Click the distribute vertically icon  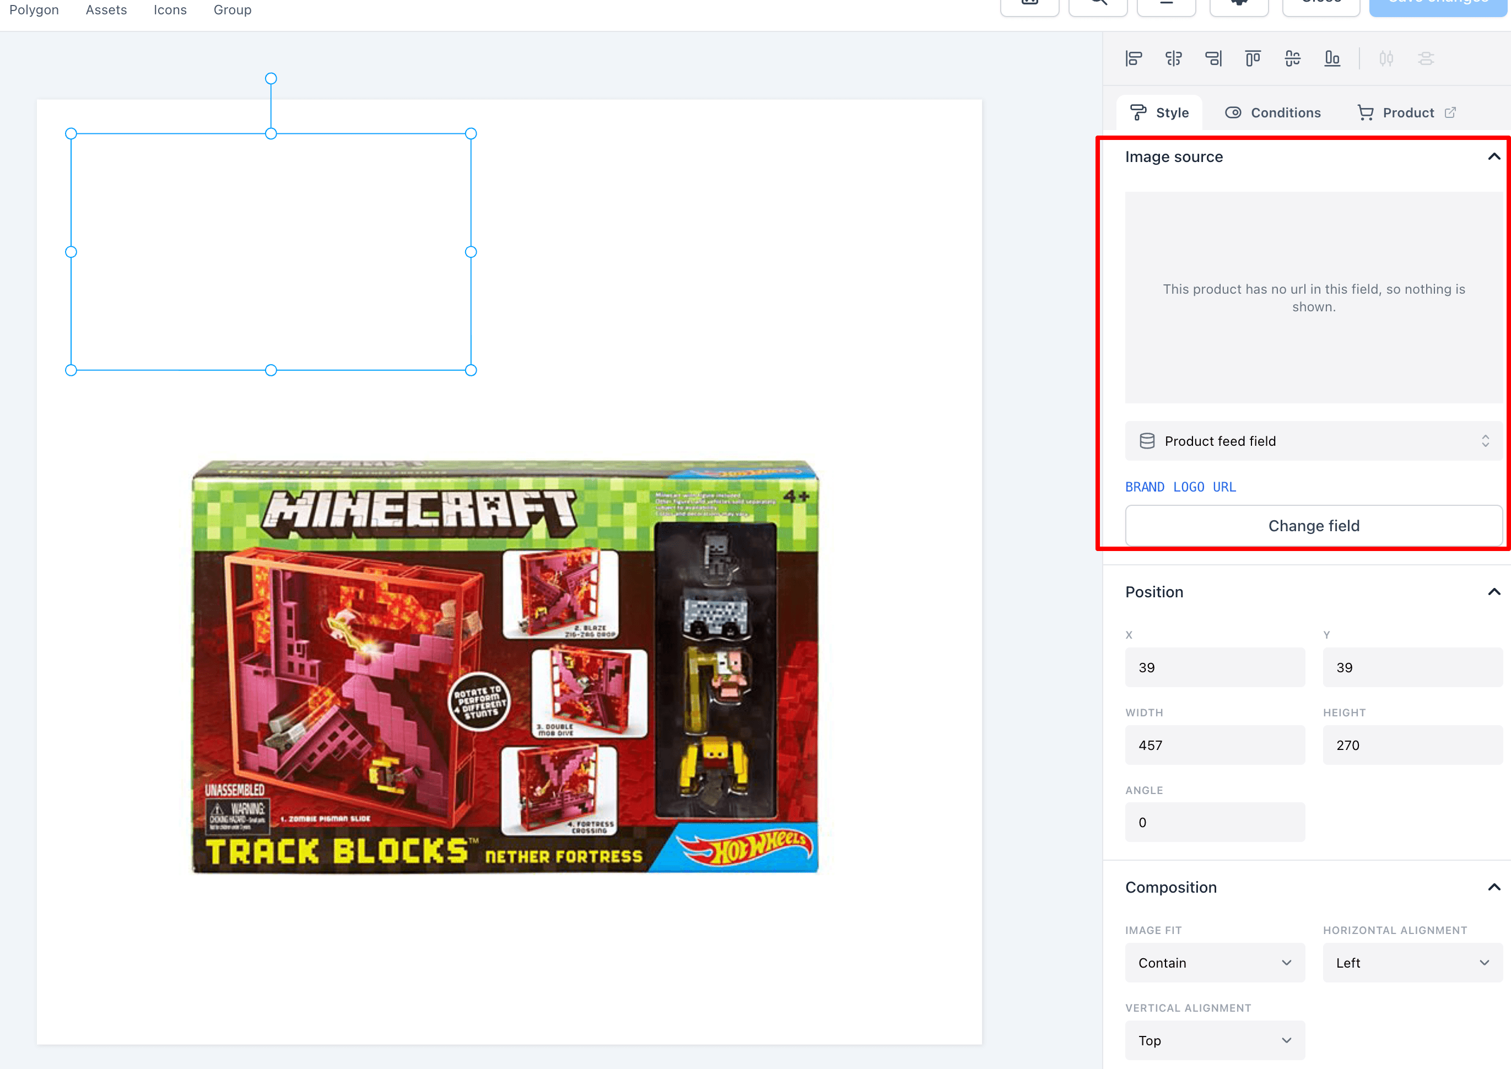(x=1426, y=58)
